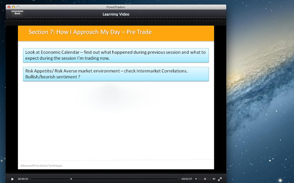Enter fullscreen video mode
The height and width of the screenshot is (183, 294).
[220, 179]
